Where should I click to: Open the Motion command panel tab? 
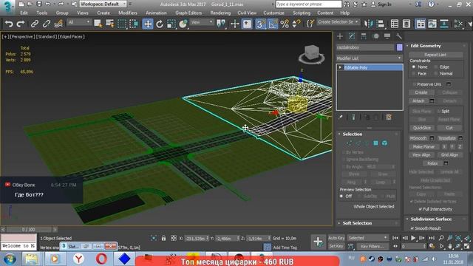(375, 36)
